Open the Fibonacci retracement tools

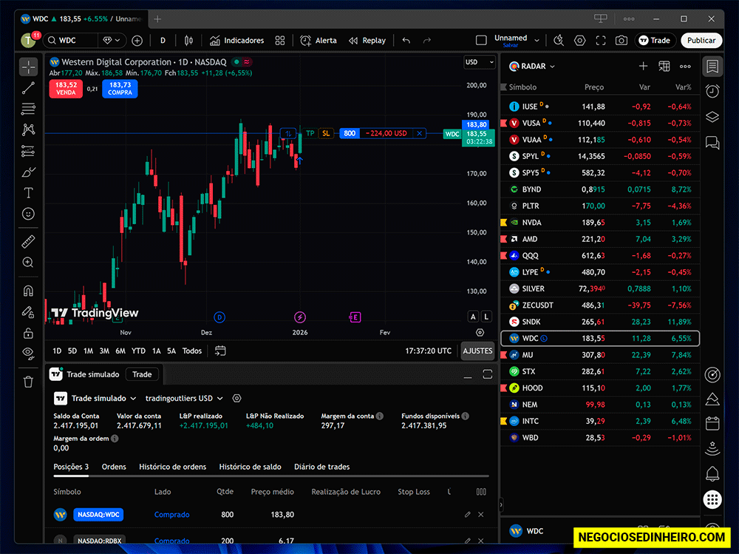[x=28, y=109]
